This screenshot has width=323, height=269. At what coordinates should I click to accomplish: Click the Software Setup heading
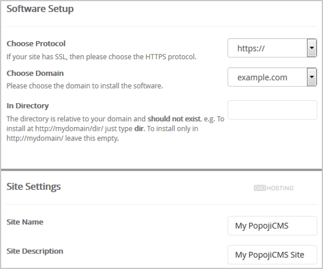pyautogui.click(x=40, y=9)
